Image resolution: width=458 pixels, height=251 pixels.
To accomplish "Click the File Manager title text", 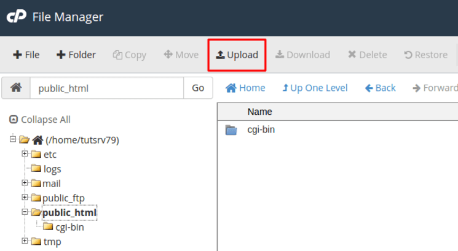I will 68,17.
